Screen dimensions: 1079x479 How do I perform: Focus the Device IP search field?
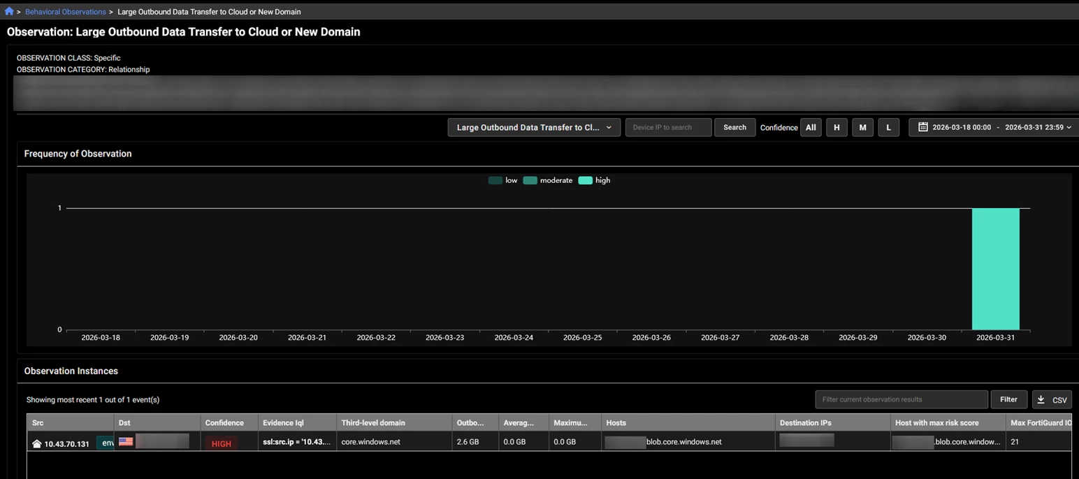pyautogui.click(x=668, y=128)
